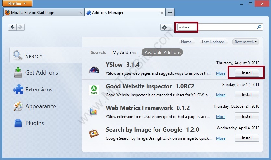This screenshot has height=160, width=271.
Task: Click the Google Search by Image description
Action: click(159, 138)
